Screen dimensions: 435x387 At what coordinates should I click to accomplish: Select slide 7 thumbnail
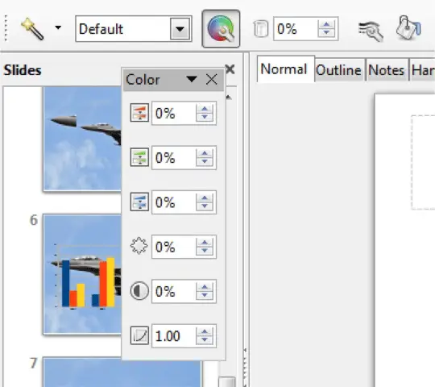(122, 372)
